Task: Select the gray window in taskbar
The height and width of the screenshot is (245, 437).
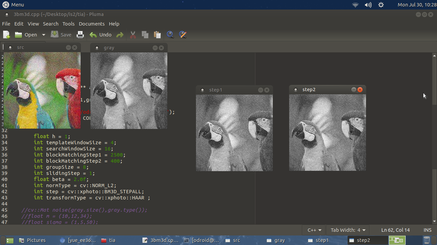Action: [284, 240]
